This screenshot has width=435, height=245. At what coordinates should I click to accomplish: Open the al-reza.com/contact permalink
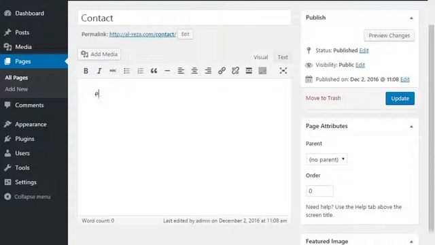[143, 34]
